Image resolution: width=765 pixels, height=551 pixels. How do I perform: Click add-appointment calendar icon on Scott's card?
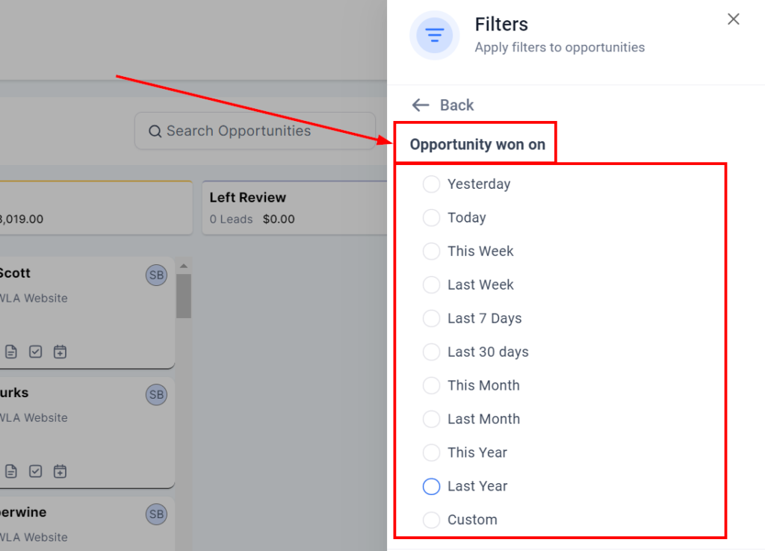click(61, 352)
